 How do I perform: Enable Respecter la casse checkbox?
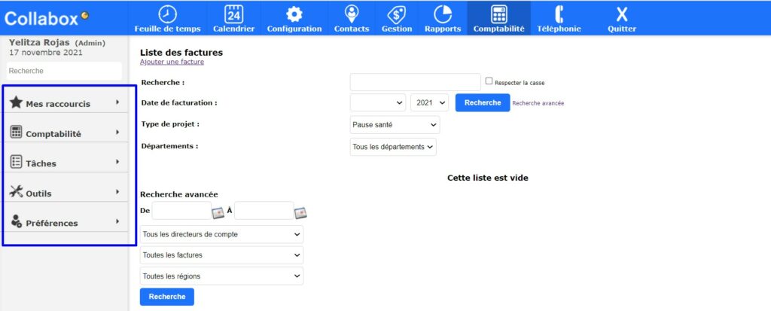pyautogui.click(x=489, y=81)
